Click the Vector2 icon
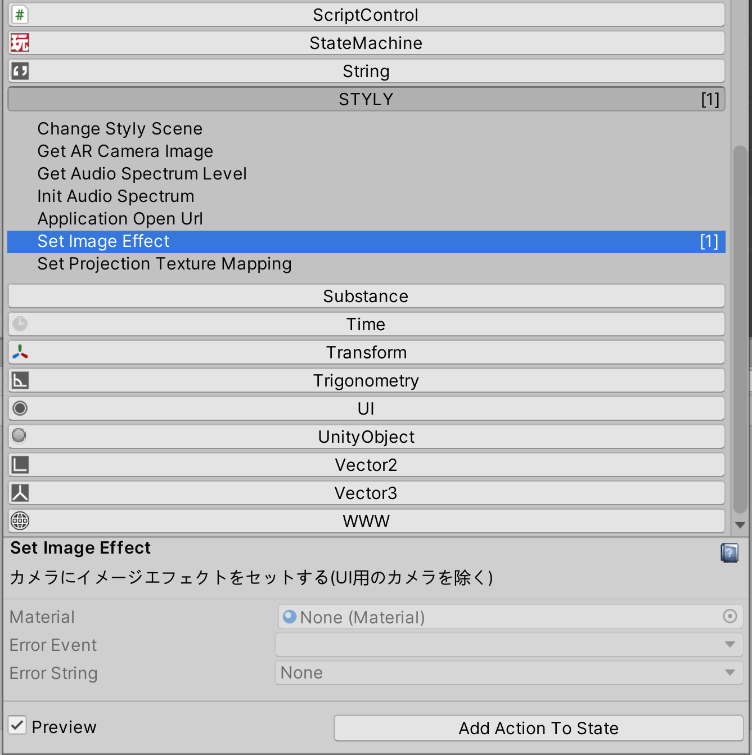752x755 pixels. (19, 465)
